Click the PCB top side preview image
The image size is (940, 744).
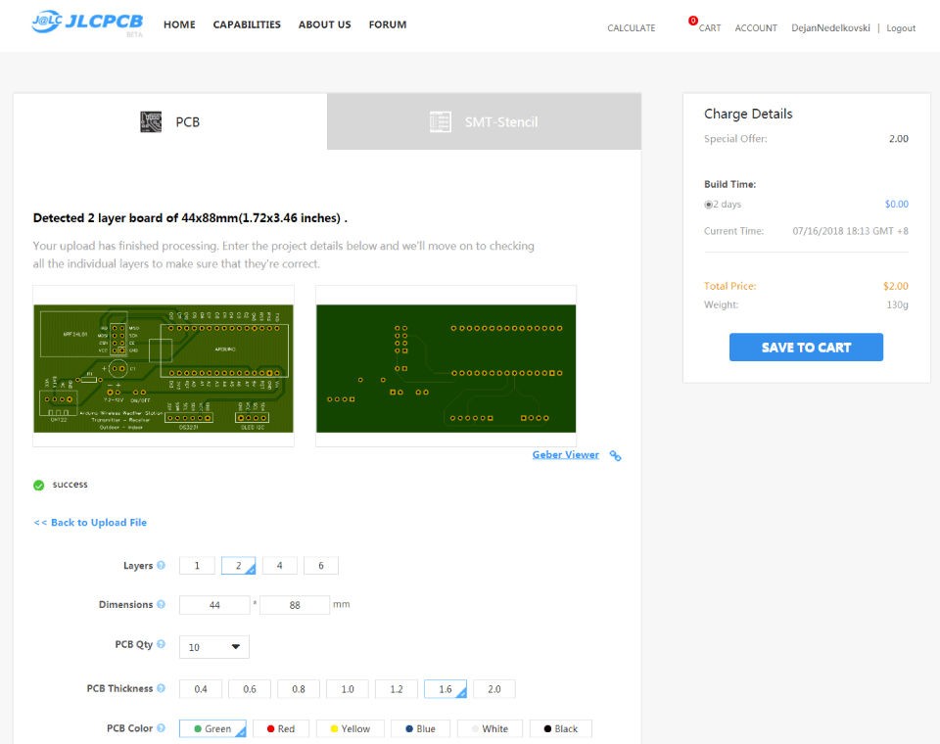[x=164, y=368]
